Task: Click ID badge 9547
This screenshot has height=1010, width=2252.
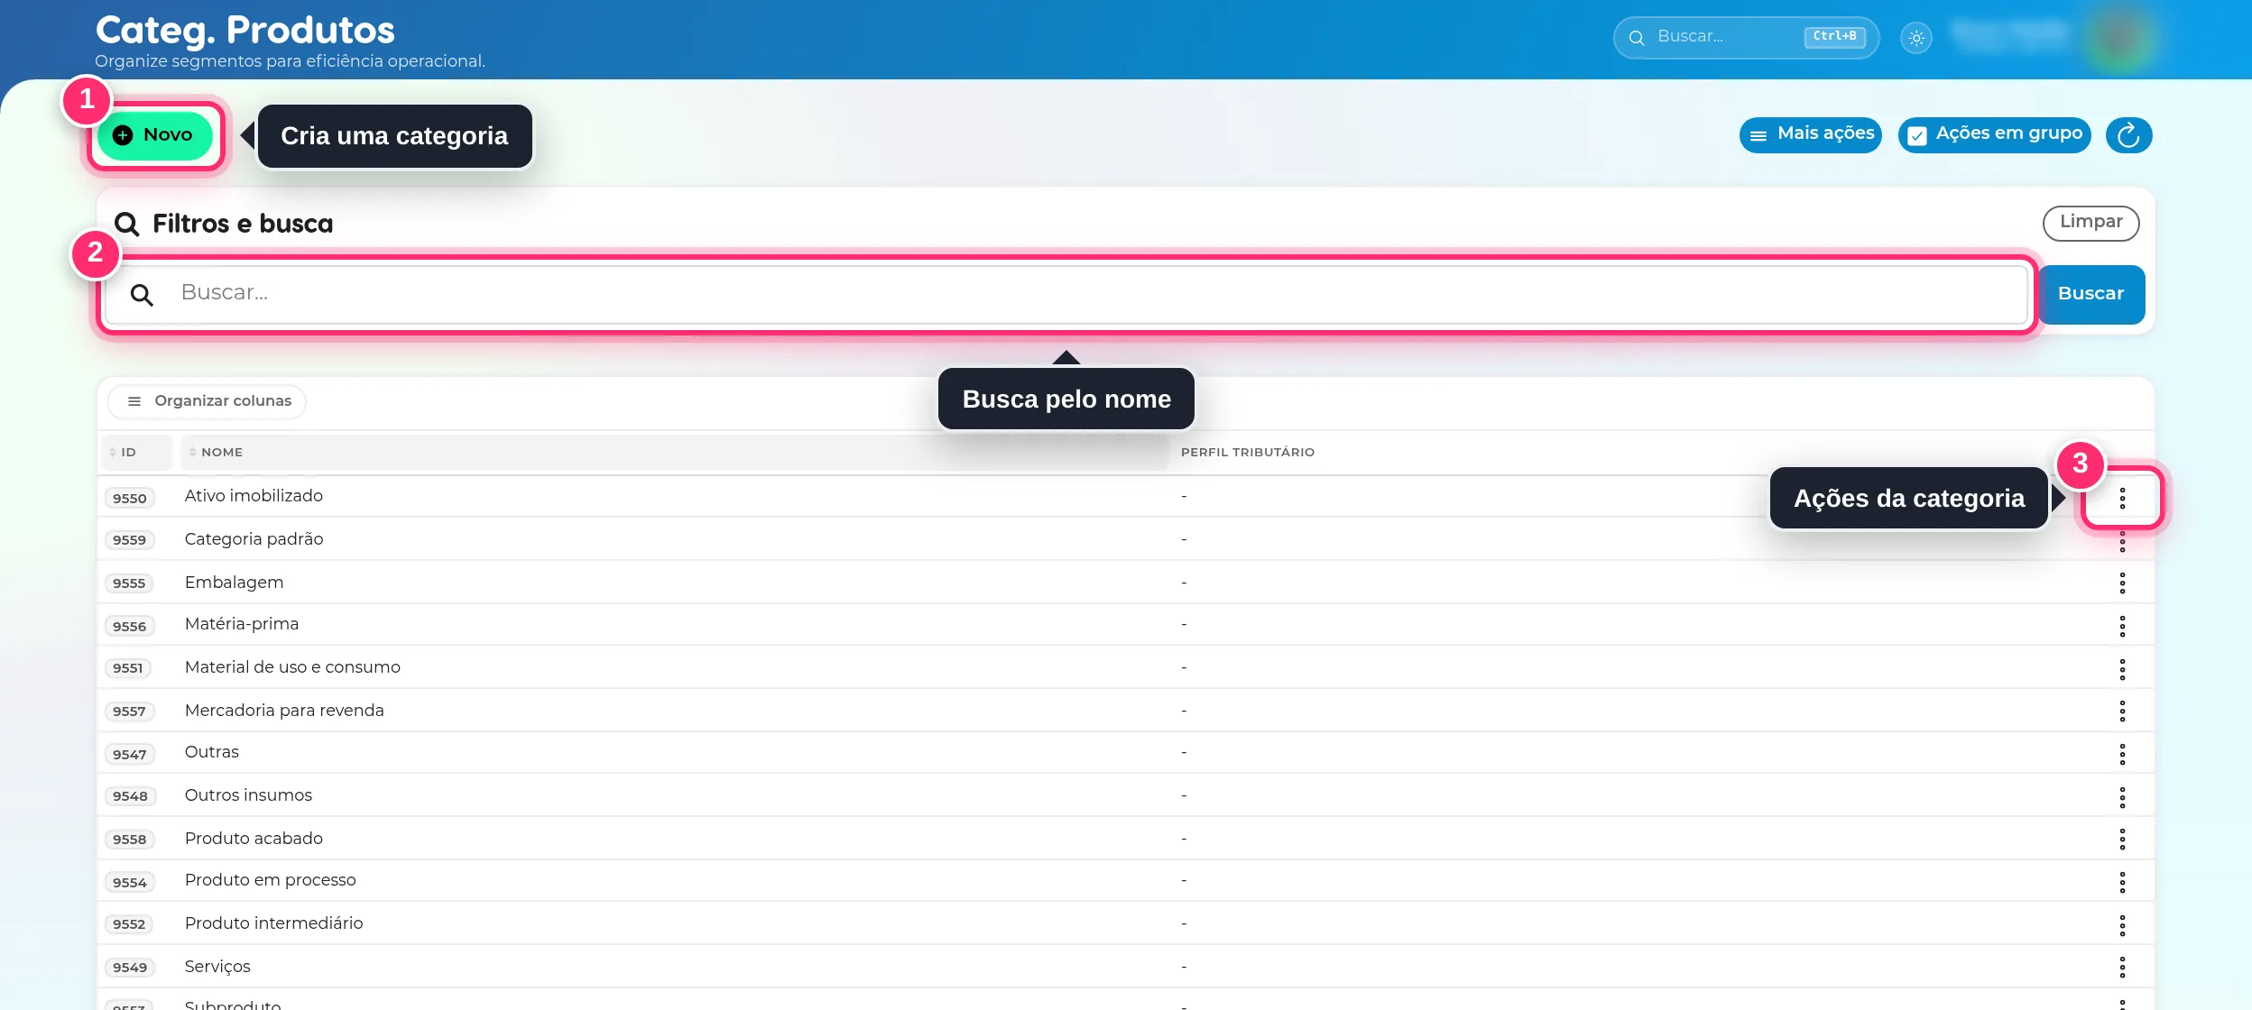Action: click(129, 755)
